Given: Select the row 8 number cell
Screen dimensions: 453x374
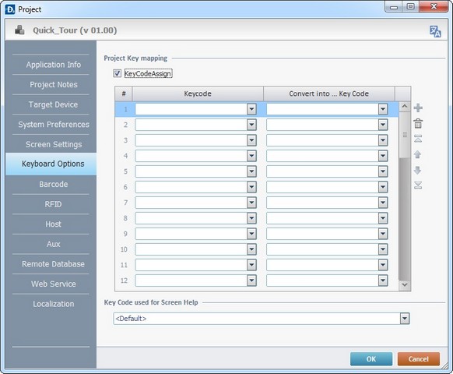Looking at the screenshot, I should pyautogui.click(x=125, y=218).
